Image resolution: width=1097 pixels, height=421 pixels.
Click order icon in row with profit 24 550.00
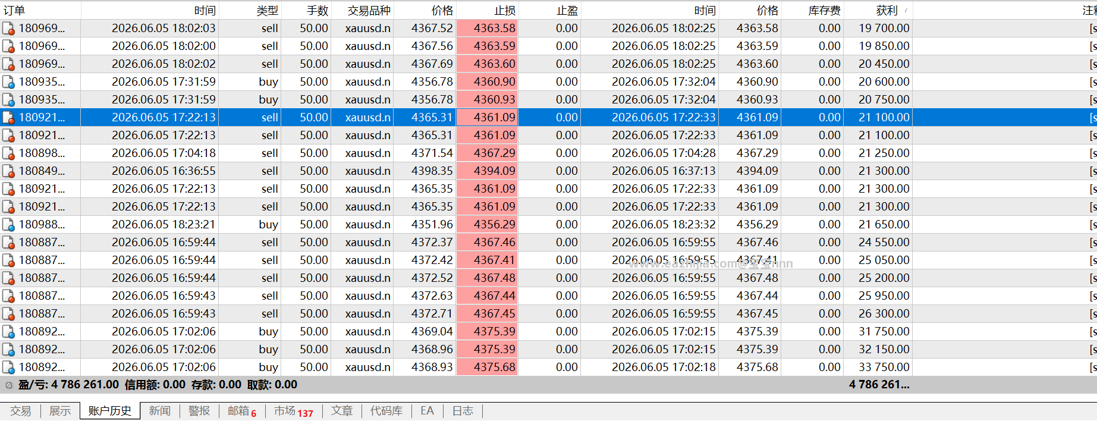8,242
